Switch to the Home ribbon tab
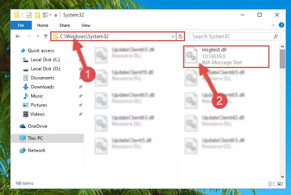 pyautogui.click(x=43, y=25)
